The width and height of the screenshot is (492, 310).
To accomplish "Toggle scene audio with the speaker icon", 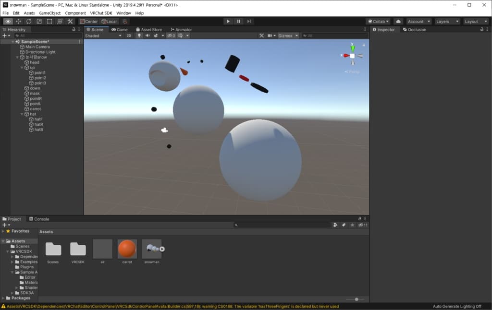I will (148, 36).
